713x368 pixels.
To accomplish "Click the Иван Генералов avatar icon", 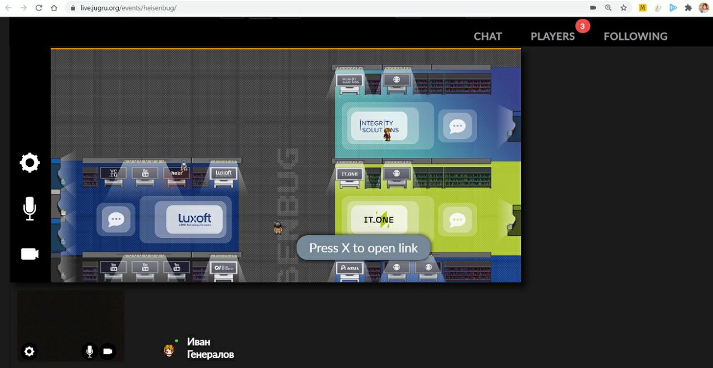I will [169, 350].
